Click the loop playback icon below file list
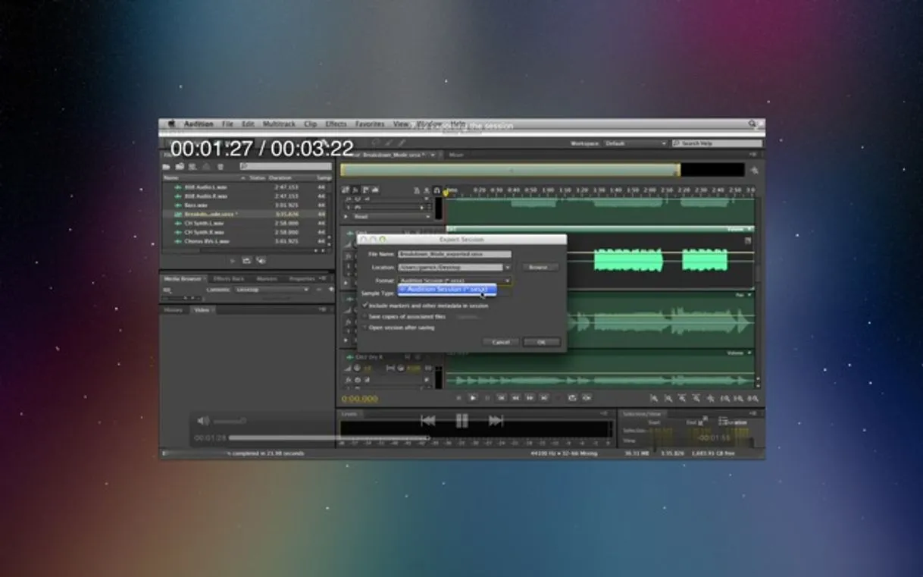 pos(246,260)
